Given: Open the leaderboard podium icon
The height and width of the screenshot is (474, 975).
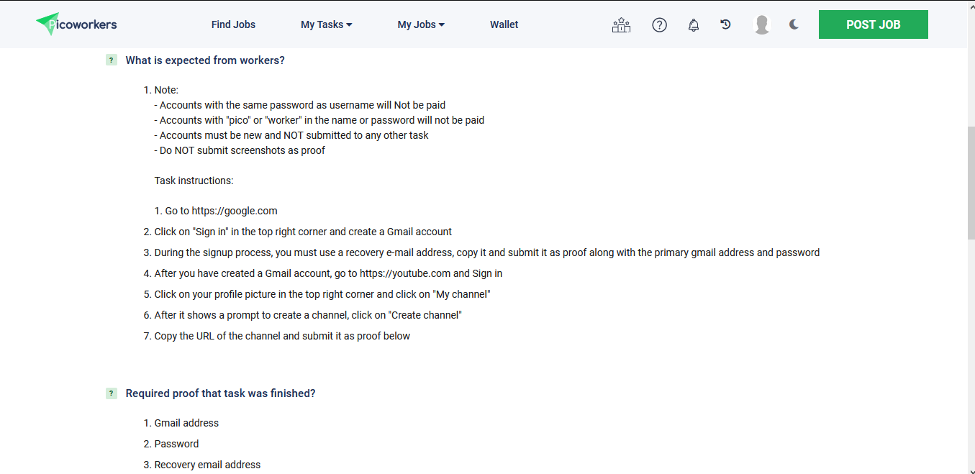Looking at the screenshot, I should (621, 25).
